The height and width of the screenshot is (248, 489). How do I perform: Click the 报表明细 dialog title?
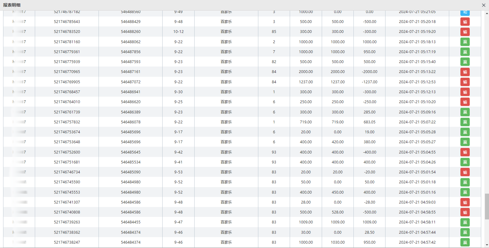pos(12,5)
